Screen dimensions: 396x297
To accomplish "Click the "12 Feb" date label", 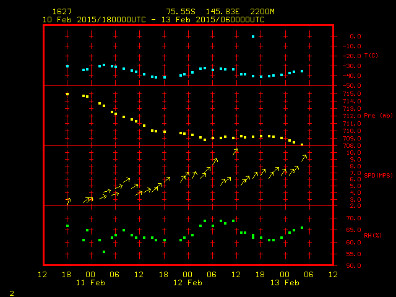I will (187, 283).
